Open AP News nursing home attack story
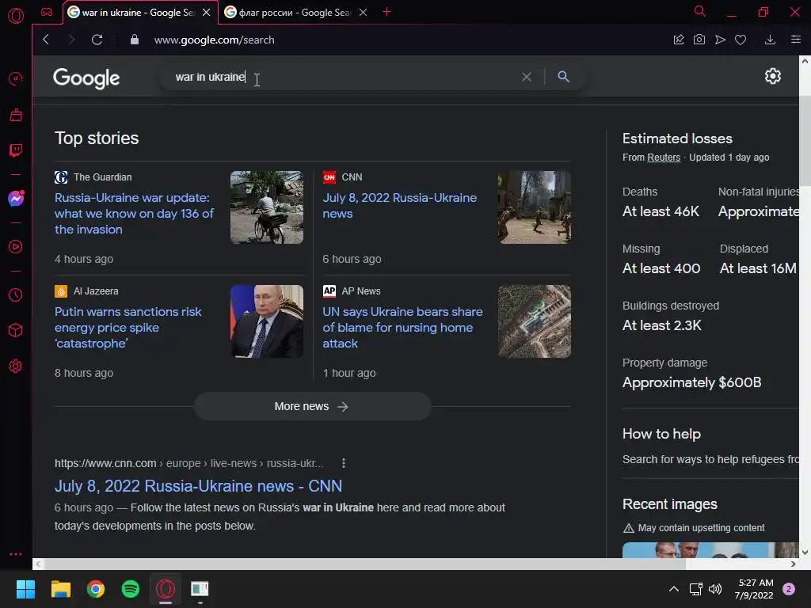The height and width of the screenshot is (608, 811). point(402,327)
